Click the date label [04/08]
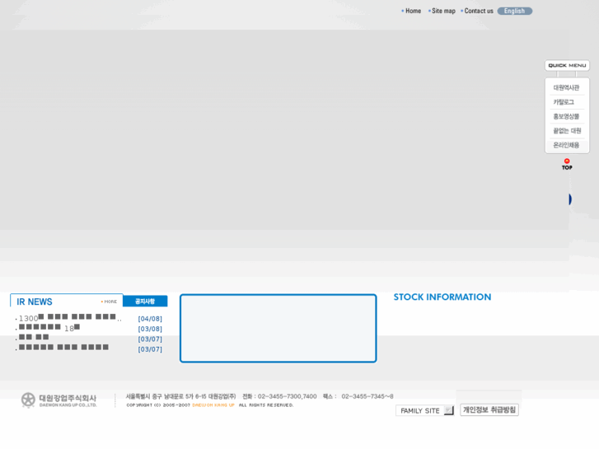The height and width of the screenshot is (449, 599). point(150,318)
